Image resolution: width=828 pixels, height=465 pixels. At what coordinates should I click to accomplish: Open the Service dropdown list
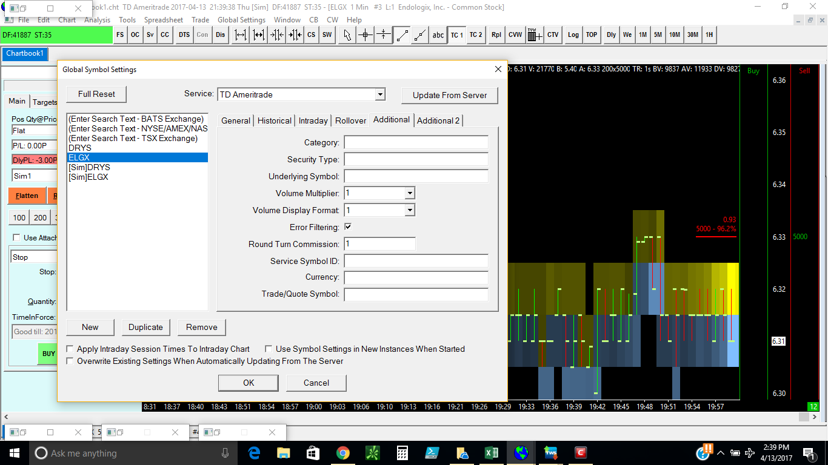pyautogui.click(x=379, y=94)
